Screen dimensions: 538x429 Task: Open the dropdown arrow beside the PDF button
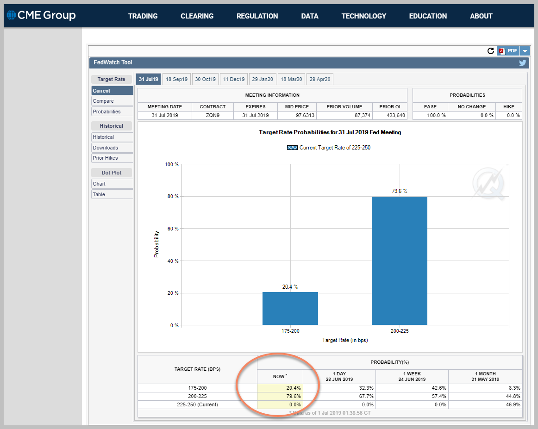525,51
